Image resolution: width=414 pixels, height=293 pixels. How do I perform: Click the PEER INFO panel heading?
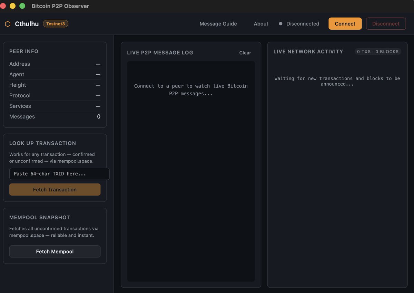tap(24, 51)
